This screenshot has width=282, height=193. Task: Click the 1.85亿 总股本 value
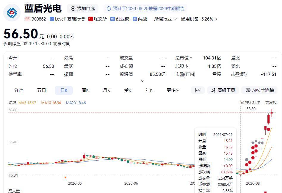pos(214,66)
